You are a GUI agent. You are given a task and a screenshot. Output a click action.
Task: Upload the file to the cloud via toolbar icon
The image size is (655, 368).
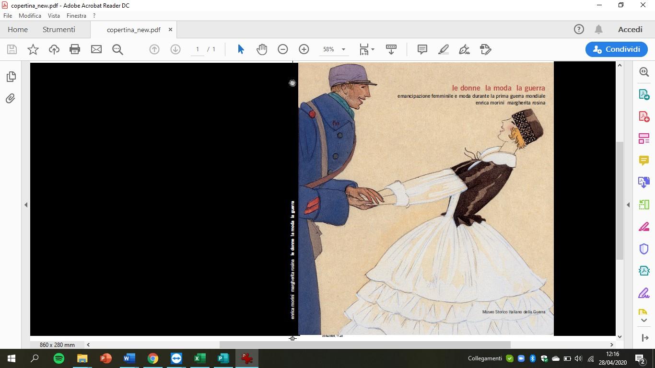coord(54,49)
